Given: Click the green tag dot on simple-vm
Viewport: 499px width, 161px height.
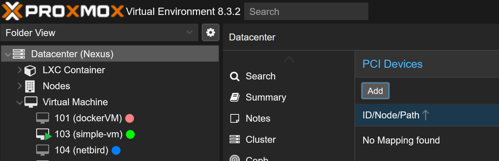Looking at the screenshot, I should [x=130, y=134].
